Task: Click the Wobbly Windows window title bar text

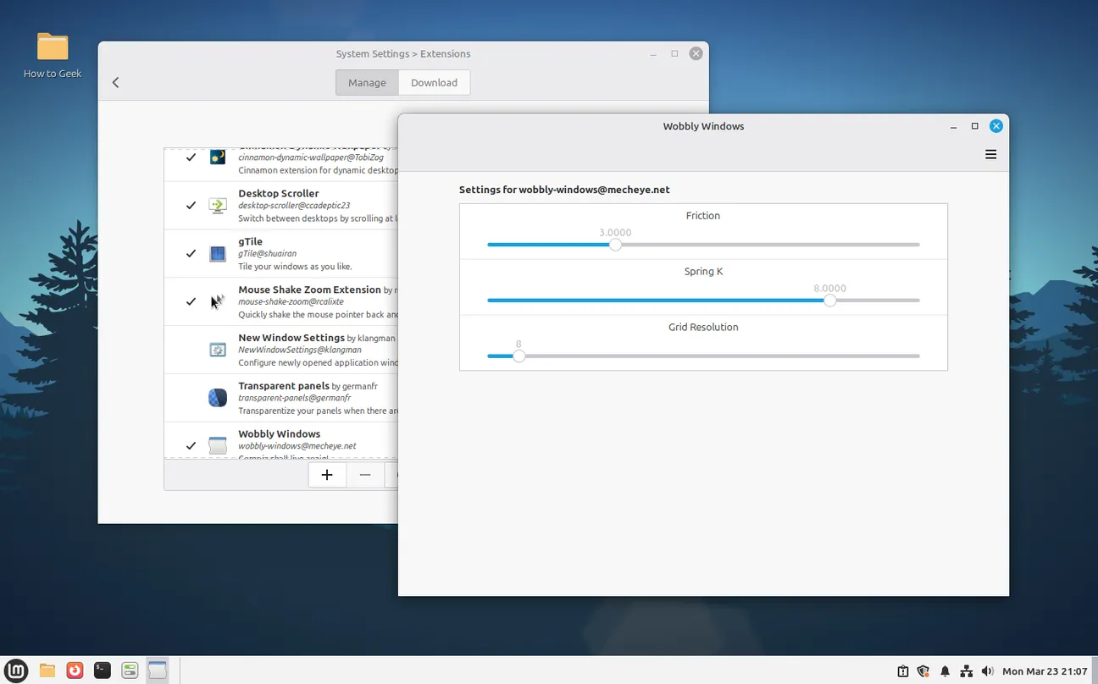Action: click(x=703, y=126)
